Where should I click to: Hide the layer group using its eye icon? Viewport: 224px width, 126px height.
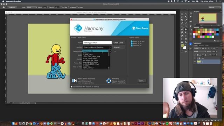(195, 58)
